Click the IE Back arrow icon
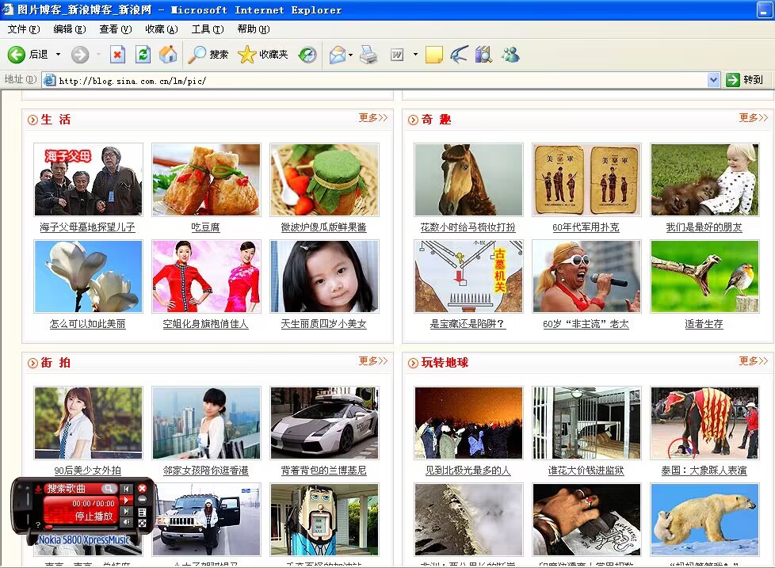The width and height of the screenshot is (775, 568). [17, 55]
